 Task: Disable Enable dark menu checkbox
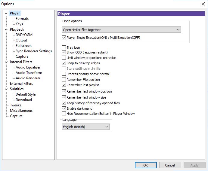(x=64, y=108)
